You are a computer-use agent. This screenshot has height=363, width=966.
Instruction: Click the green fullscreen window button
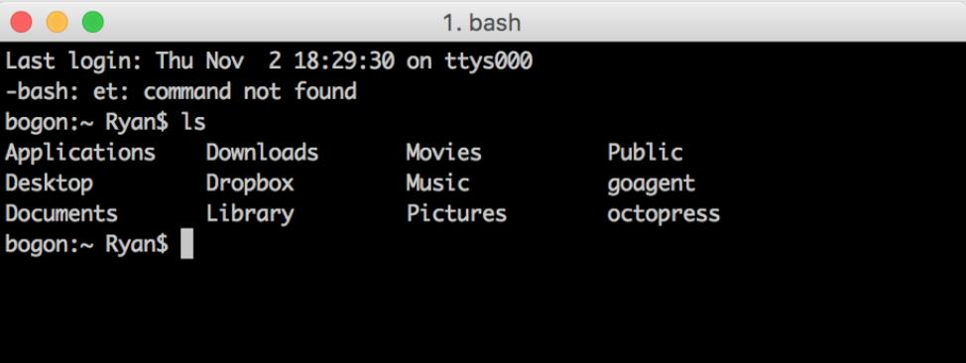click(93, 23)
